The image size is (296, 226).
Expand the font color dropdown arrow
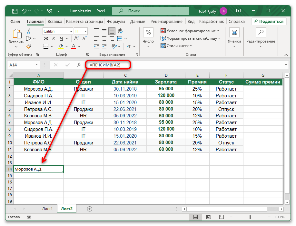79,46
